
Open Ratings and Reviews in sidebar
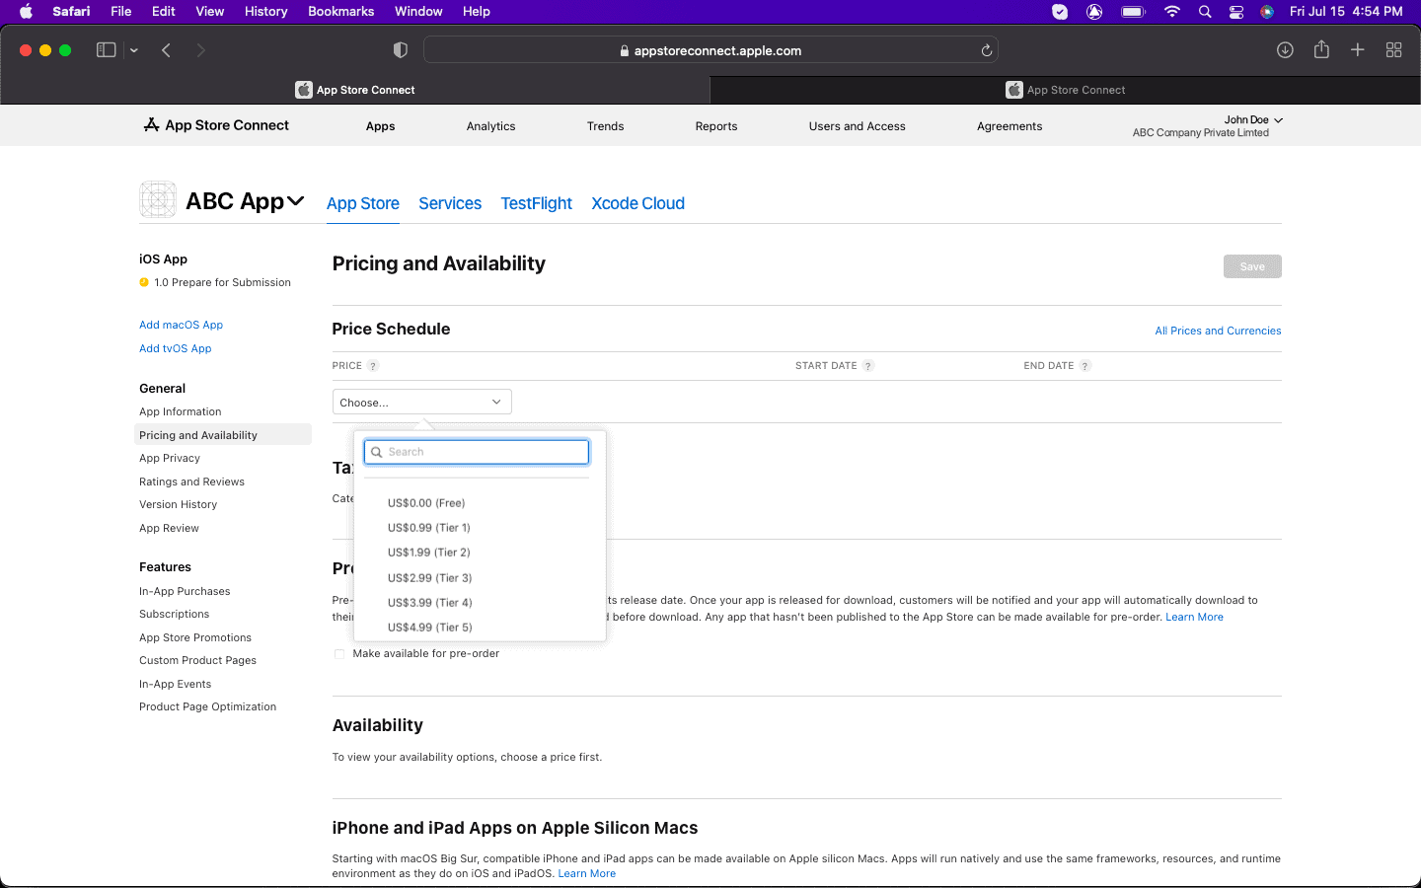pos(191,482)
